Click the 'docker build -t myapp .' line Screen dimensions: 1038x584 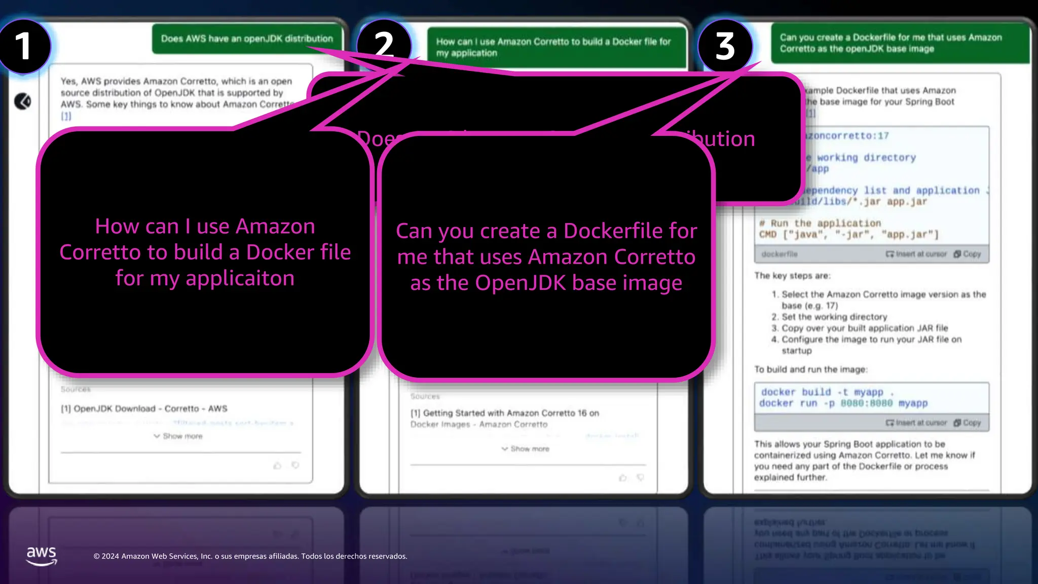click(x=827, y=392)
